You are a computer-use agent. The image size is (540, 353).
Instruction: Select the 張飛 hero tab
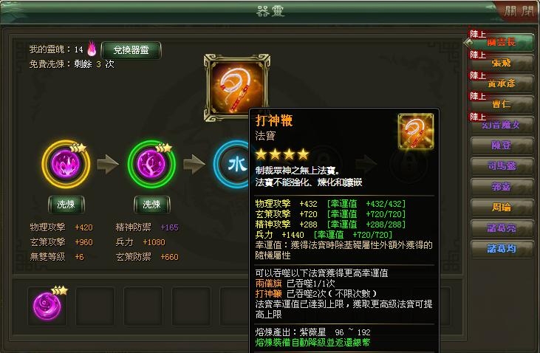(501, 63)
